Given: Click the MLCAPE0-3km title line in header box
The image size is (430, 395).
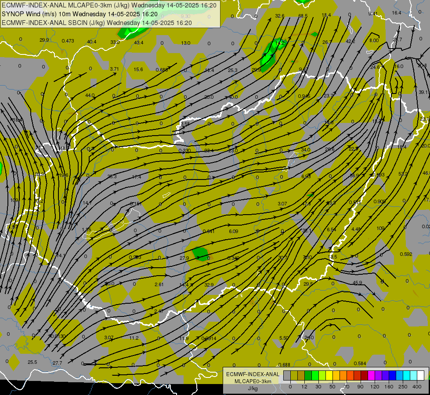Looking at the screenshot, I should pos(109,5).
